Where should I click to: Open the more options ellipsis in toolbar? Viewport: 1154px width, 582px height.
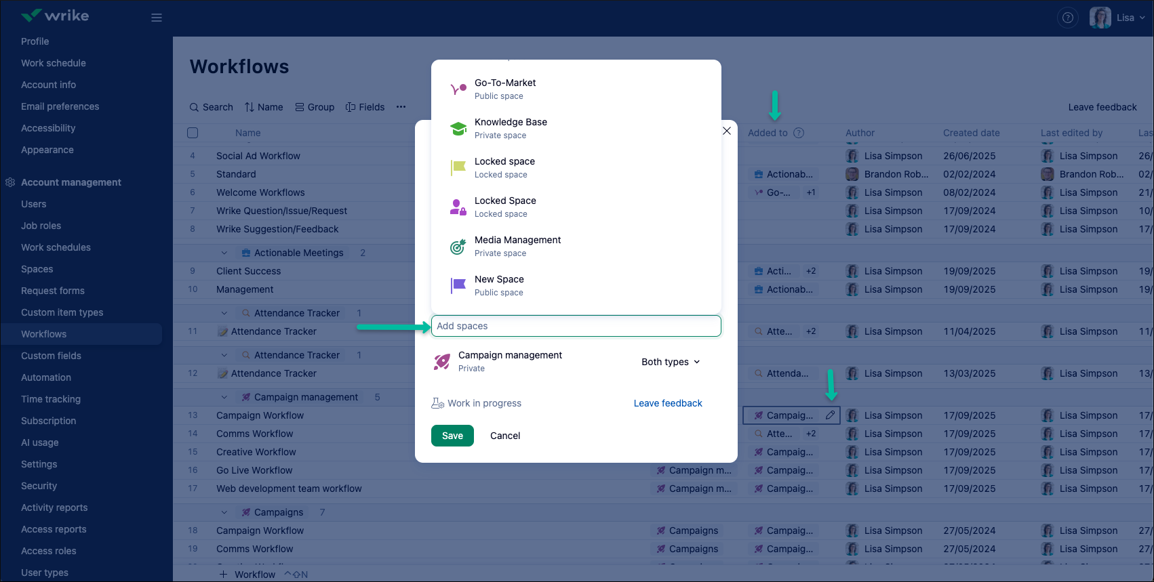[401, 107]
